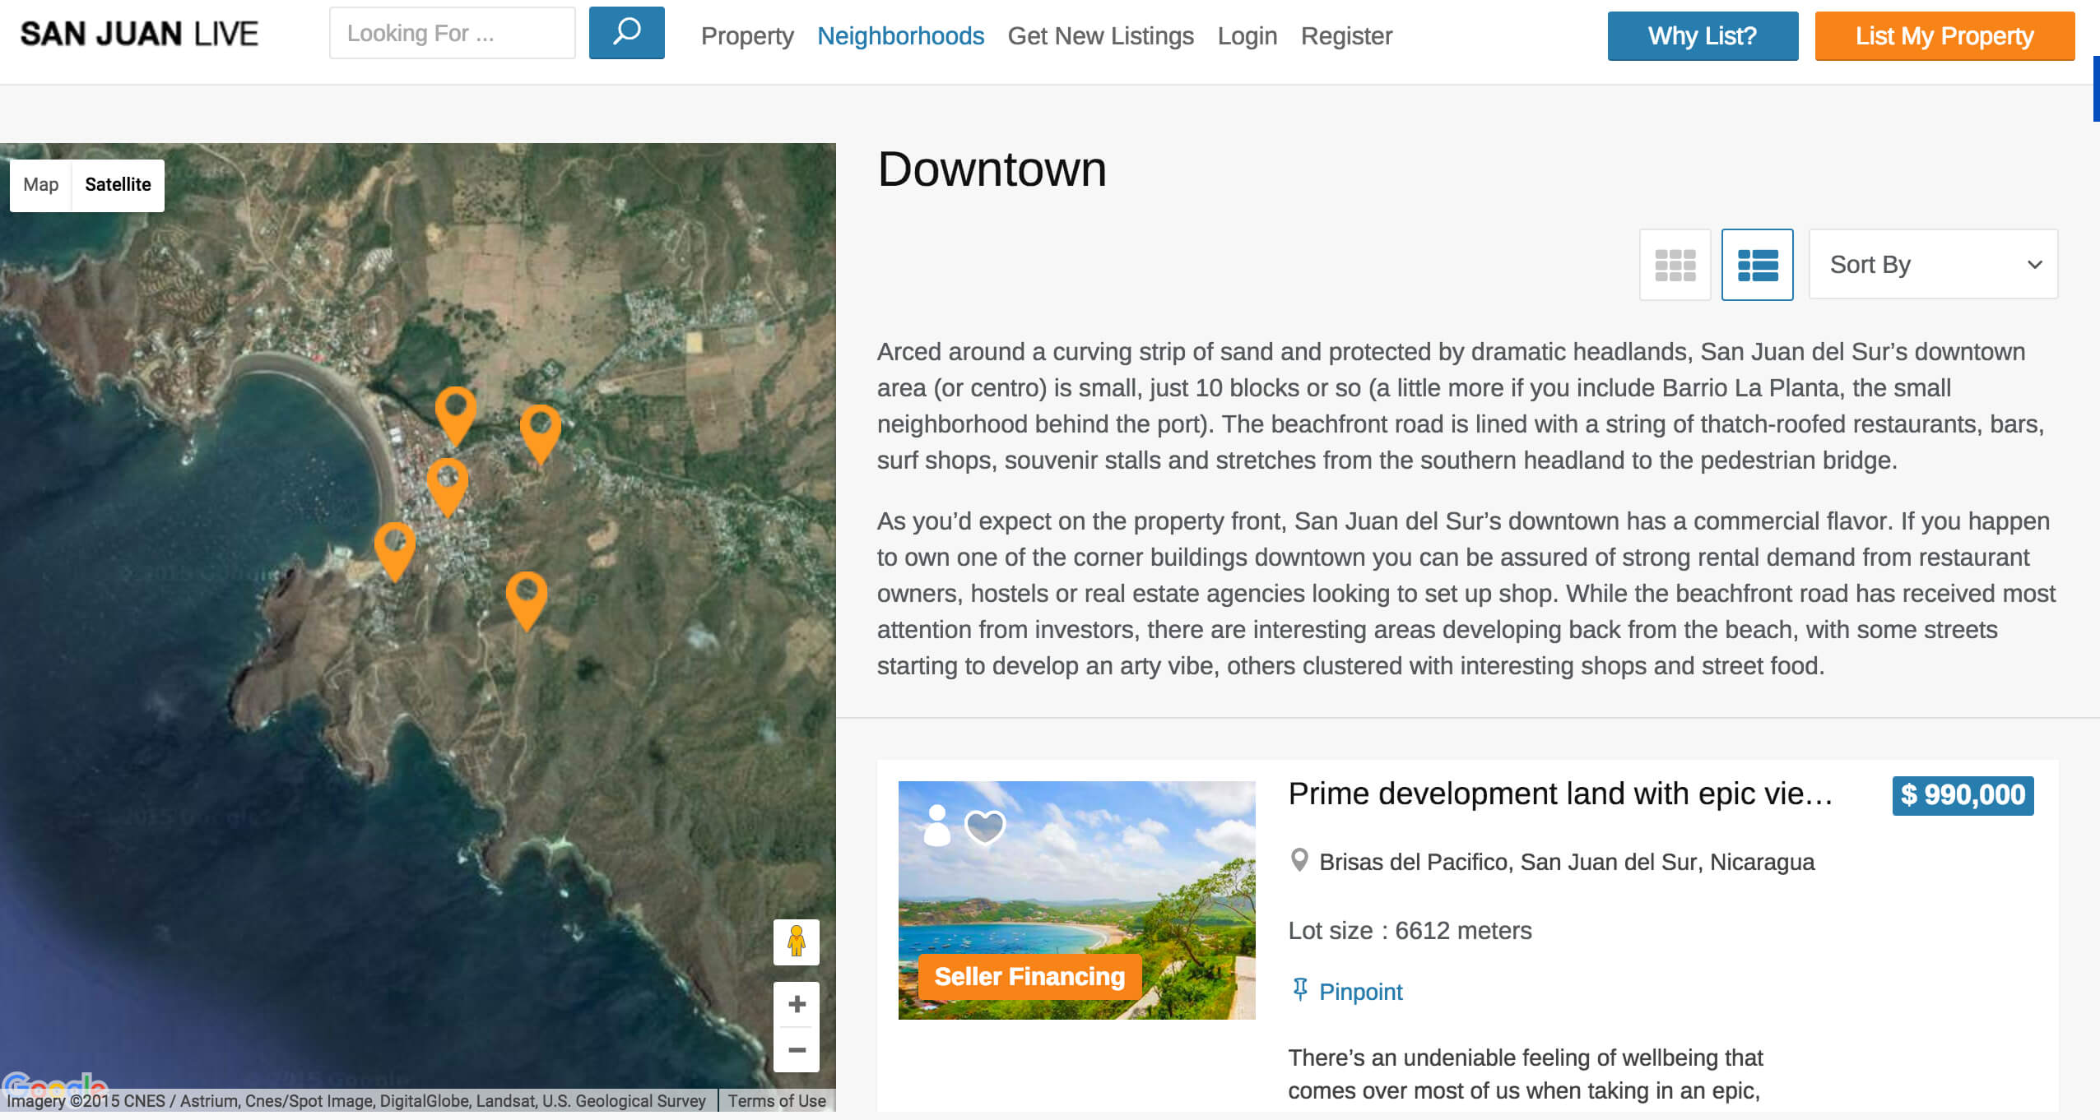This screenshot has height=1120, width=2100.
Task: Zoom out on the map
Action: 796,1050
